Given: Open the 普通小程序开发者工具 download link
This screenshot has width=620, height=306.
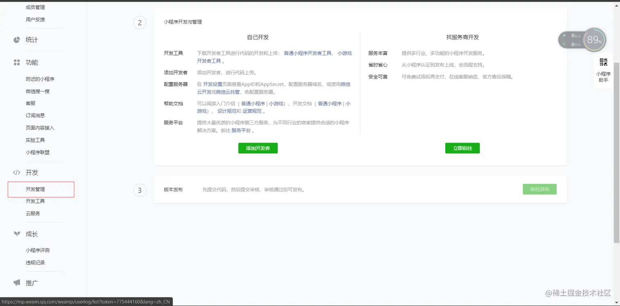Looking at the screenshot, I should click(x=308, y=53).
